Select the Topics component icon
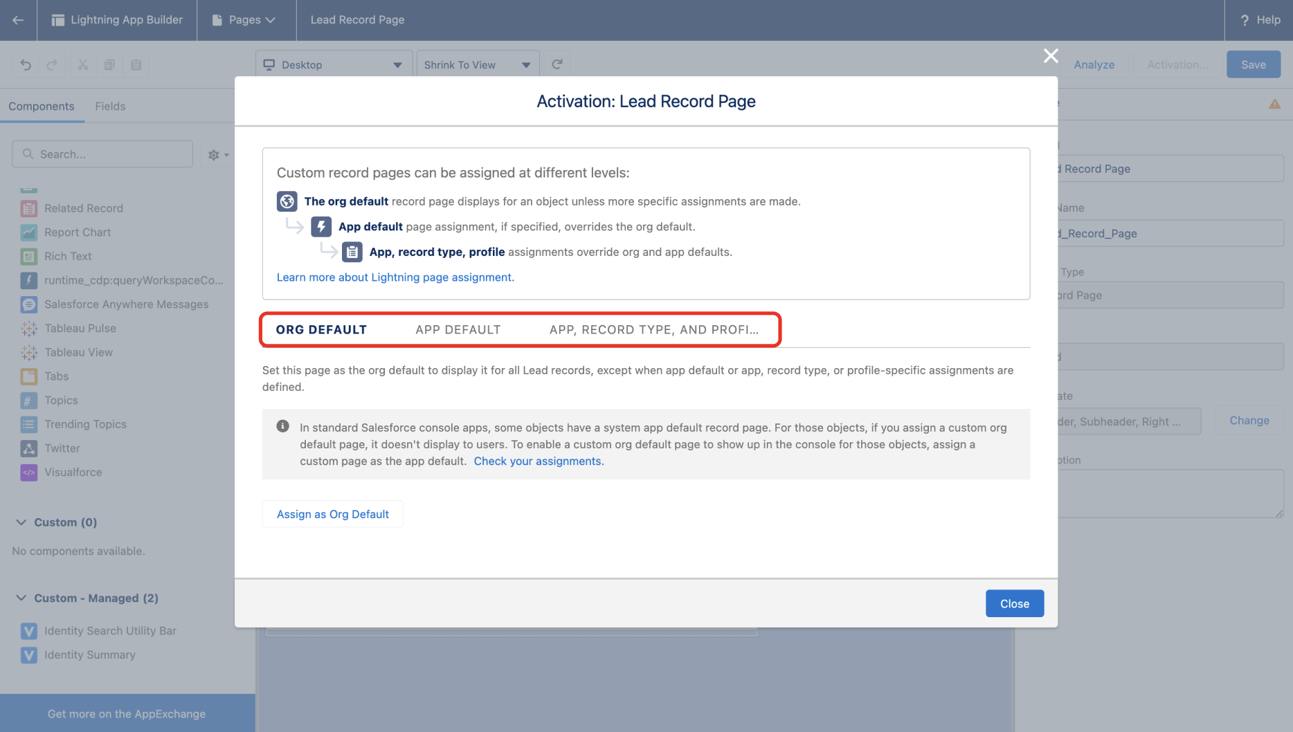Viewport: 1293px width, 732px height. (x=29, y=400)
